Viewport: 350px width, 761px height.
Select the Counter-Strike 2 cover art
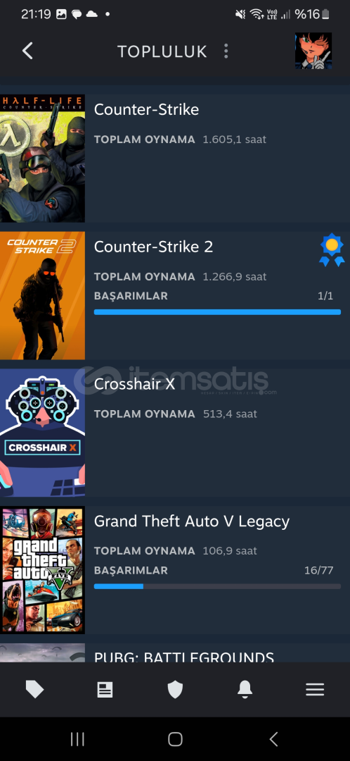(x=43, y=295)
